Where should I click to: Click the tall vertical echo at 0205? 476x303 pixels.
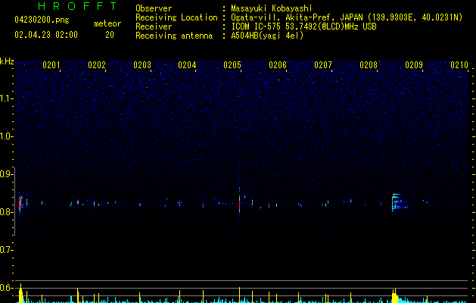240,201
